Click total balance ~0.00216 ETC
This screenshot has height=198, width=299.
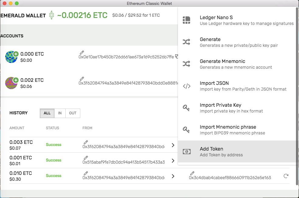coord(82,15)
